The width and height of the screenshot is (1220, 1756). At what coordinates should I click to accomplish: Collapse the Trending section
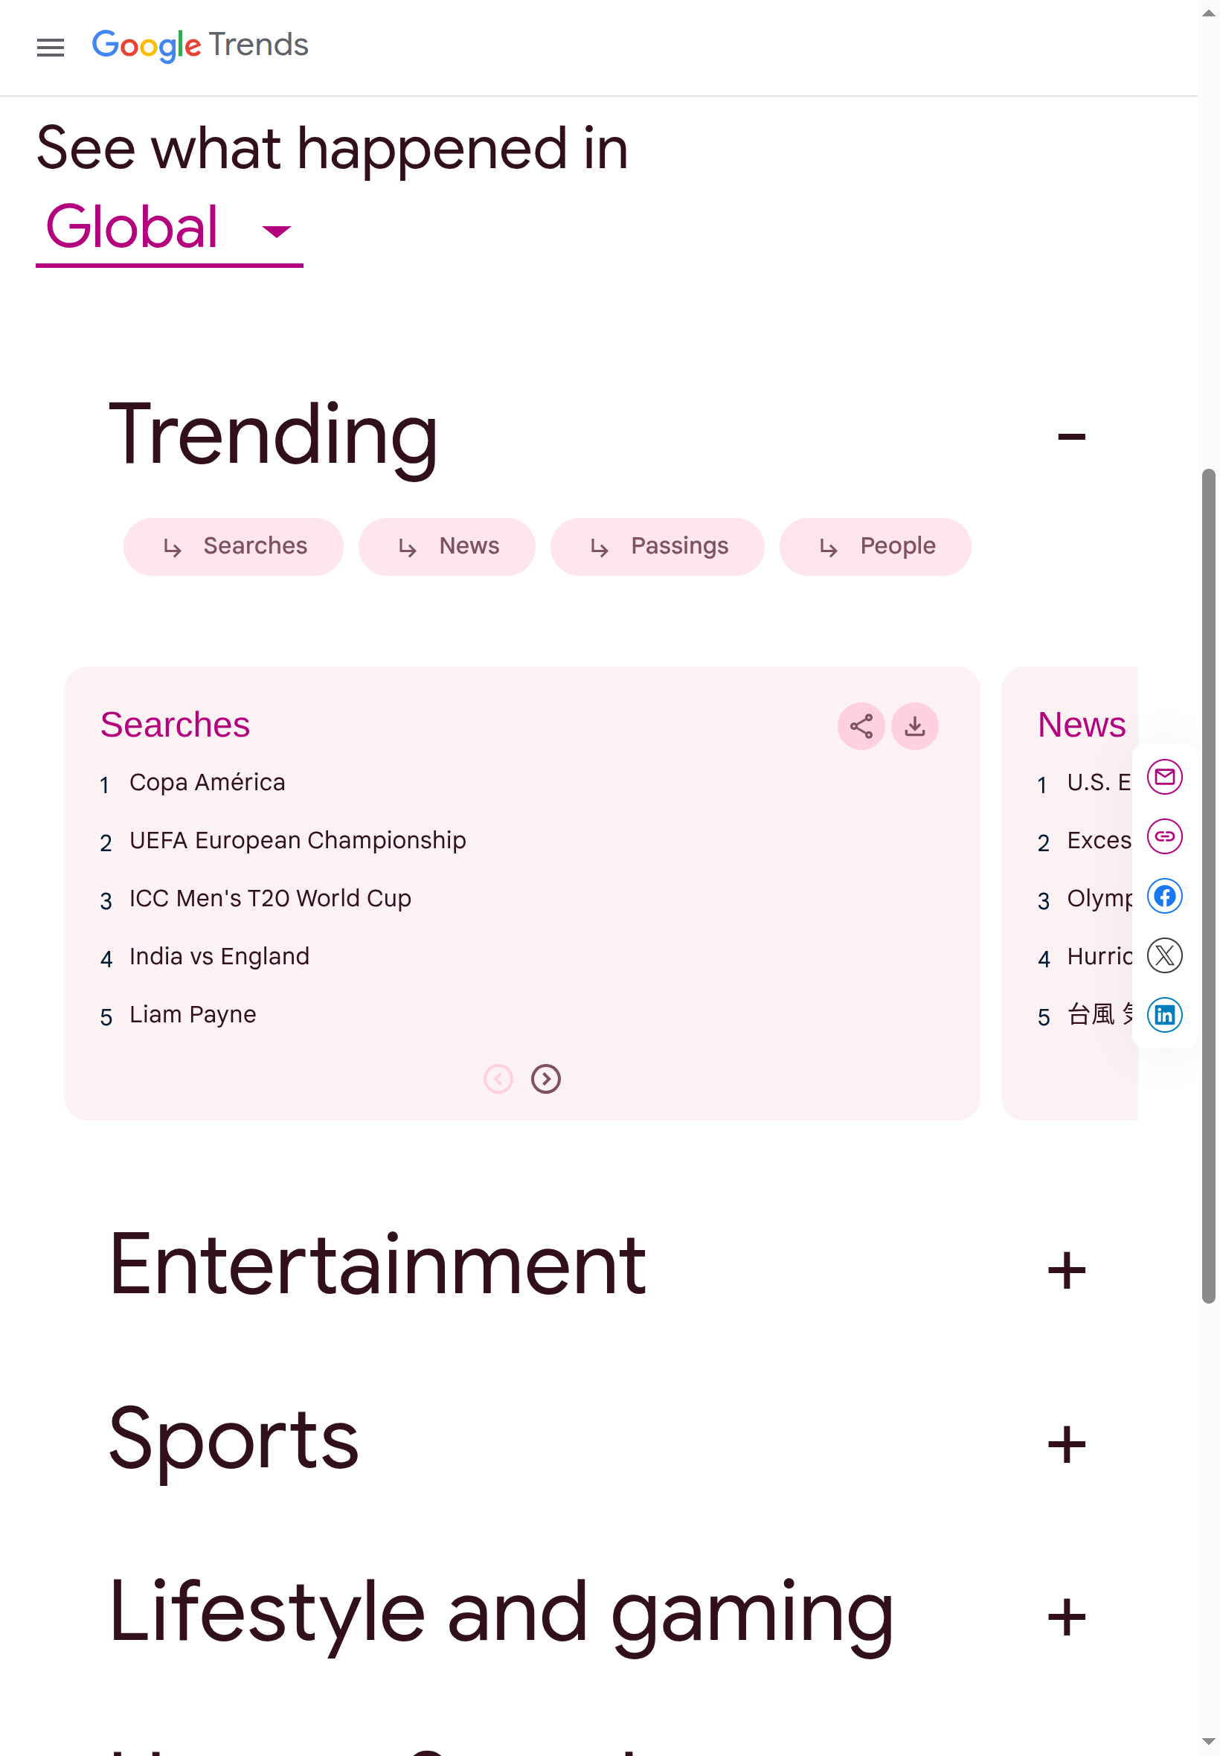1071,437
